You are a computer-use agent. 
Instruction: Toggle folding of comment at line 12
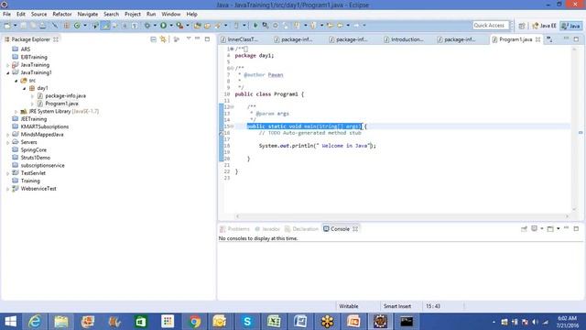(x=232, y=107)
